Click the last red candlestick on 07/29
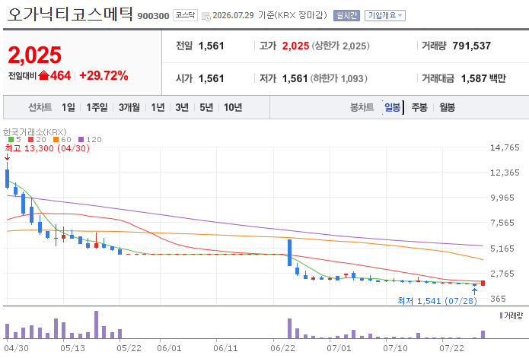Viewport: 529px width, 358px height. click(x=483, y=283)
